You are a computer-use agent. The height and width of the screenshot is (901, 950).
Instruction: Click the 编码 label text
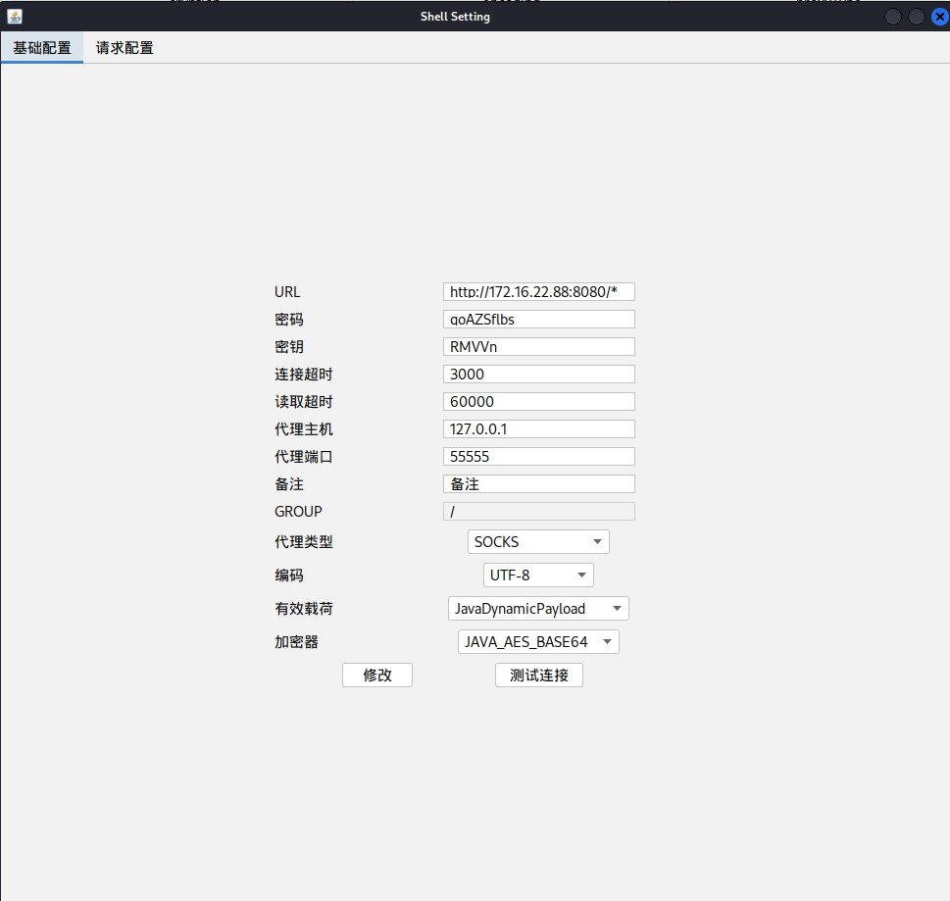tap(289, 576)
